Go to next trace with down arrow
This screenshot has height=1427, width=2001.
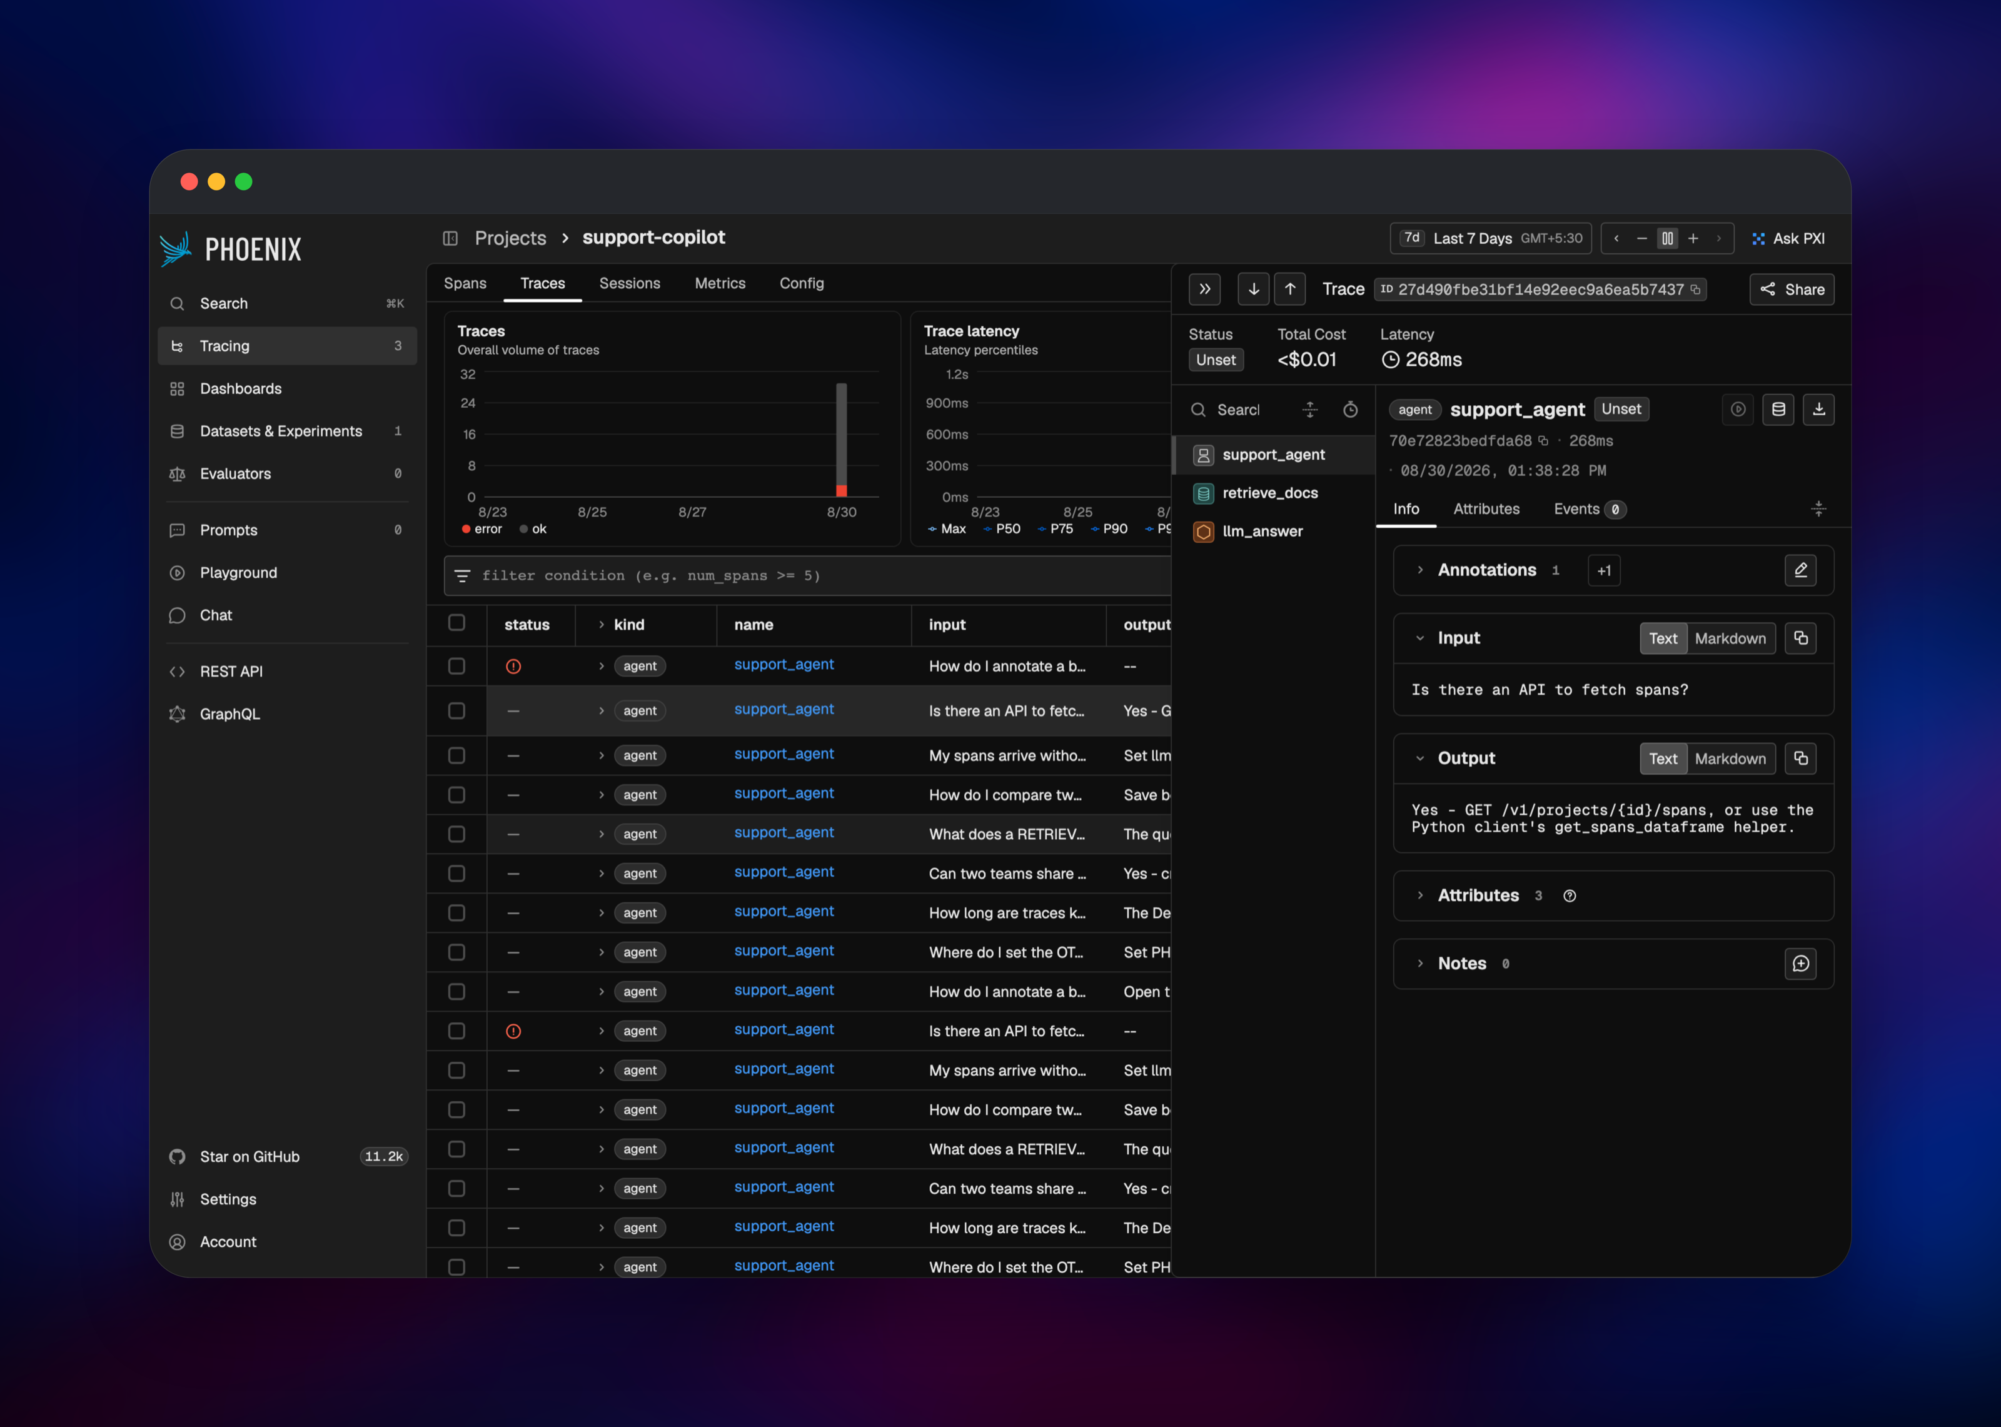[1254, 289]
